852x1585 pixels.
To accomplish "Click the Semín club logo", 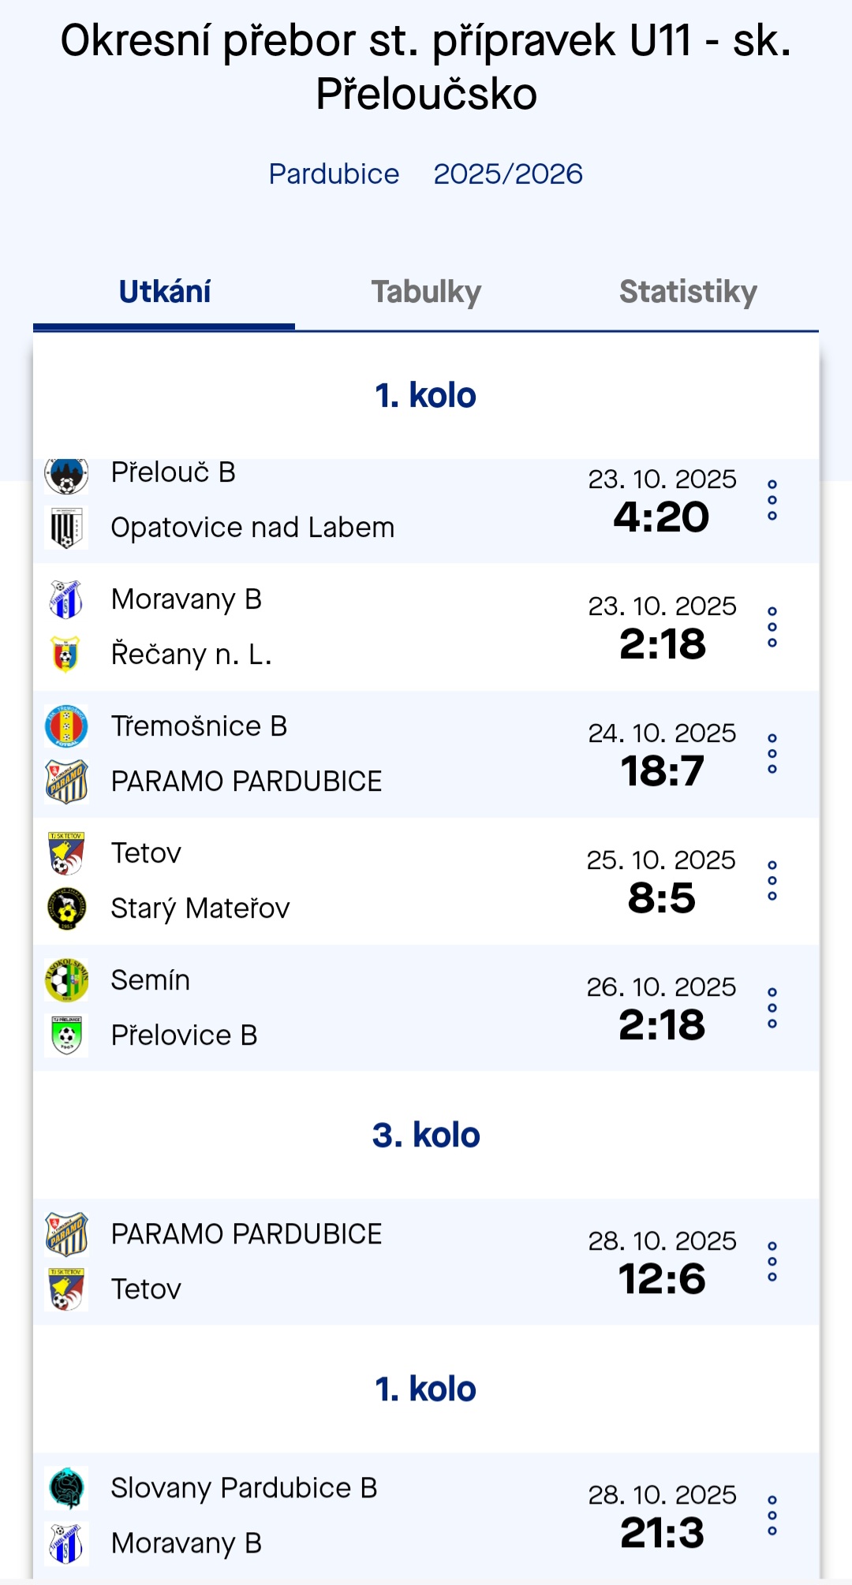I will point(66,980).
